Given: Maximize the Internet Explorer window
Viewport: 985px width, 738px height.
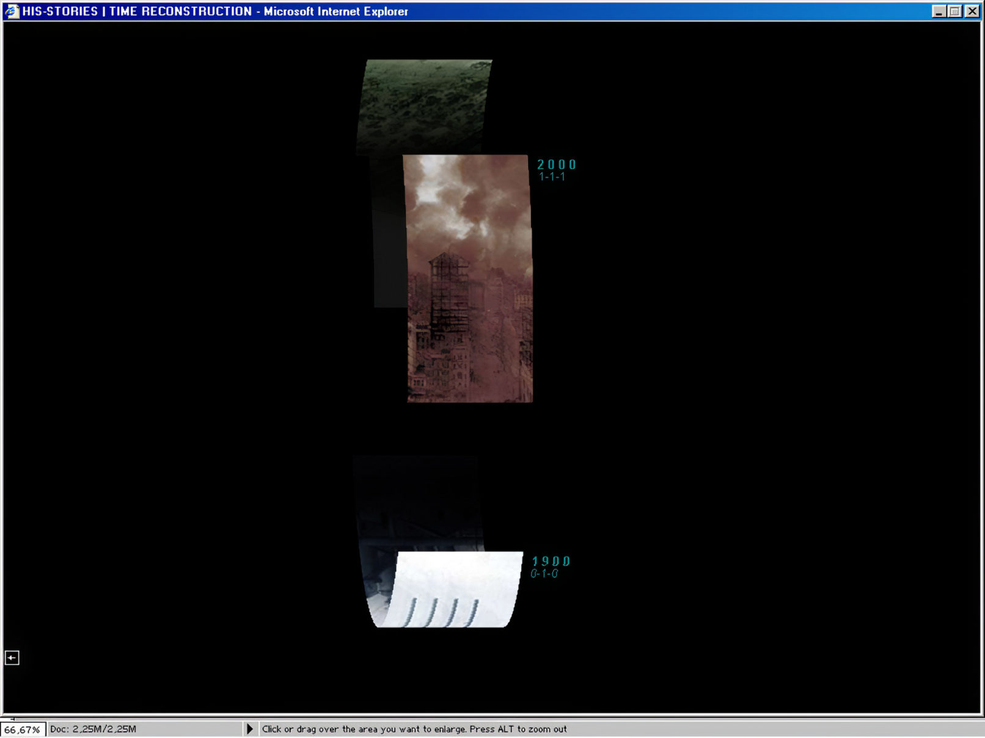Looking at the screenshot, I should [x=955, y=11].
